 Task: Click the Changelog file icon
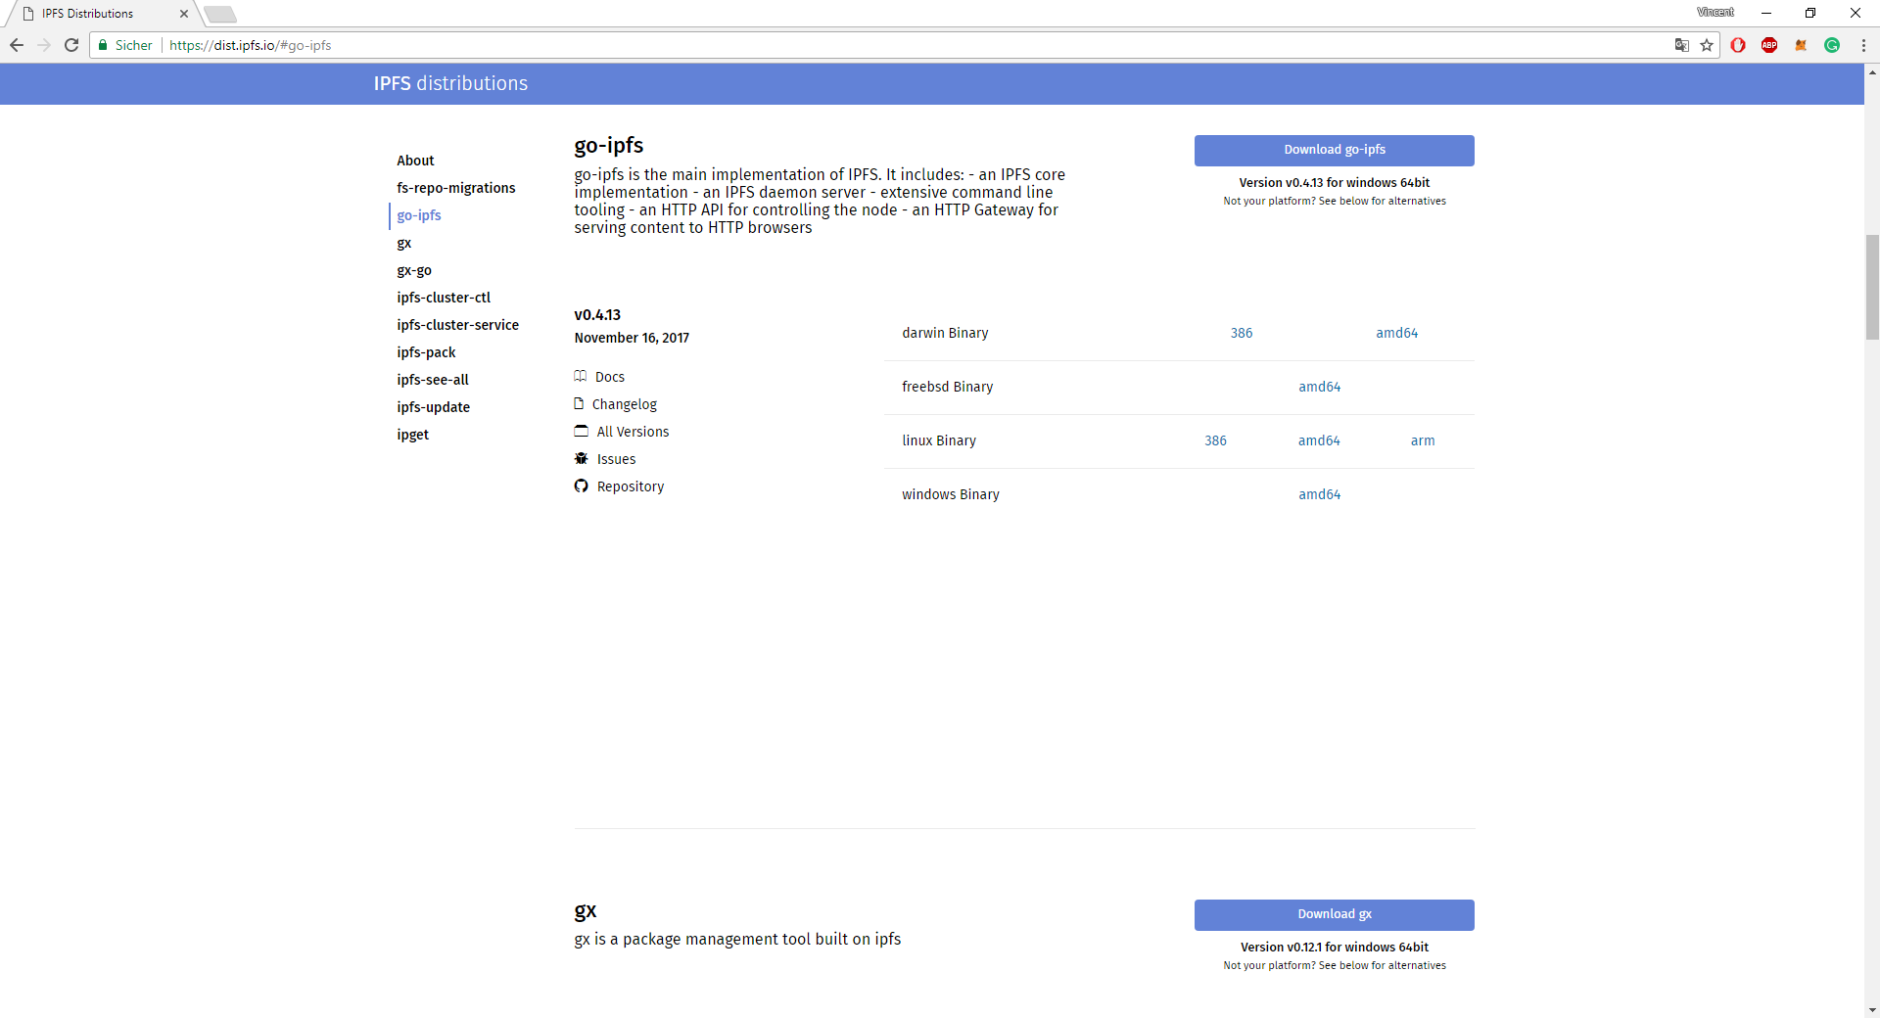coord(579,403)
